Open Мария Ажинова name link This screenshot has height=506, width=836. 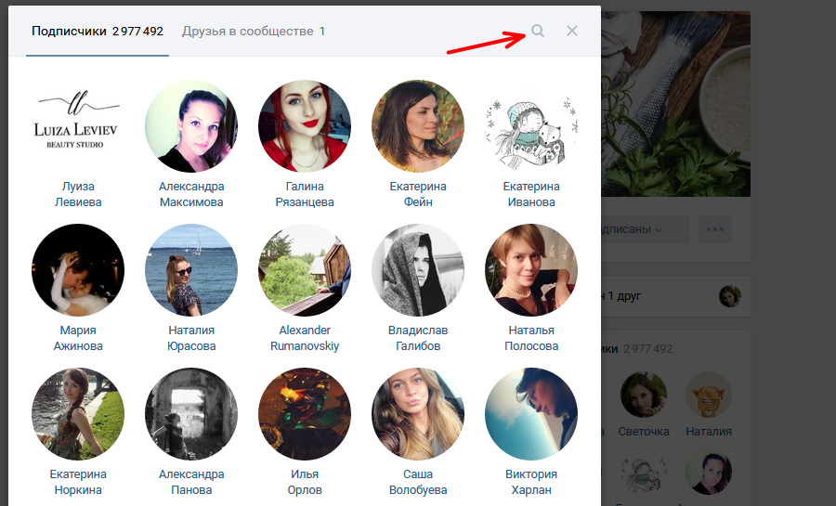pos(78,338)
